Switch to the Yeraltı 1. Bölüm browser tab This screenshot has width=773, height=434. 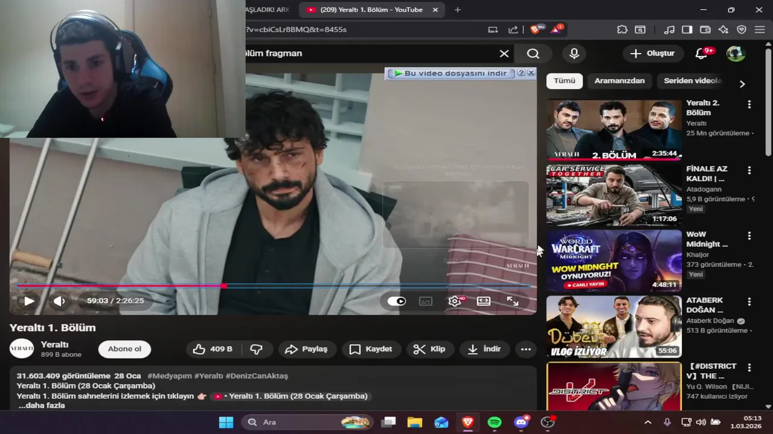(x=371, y=10)
